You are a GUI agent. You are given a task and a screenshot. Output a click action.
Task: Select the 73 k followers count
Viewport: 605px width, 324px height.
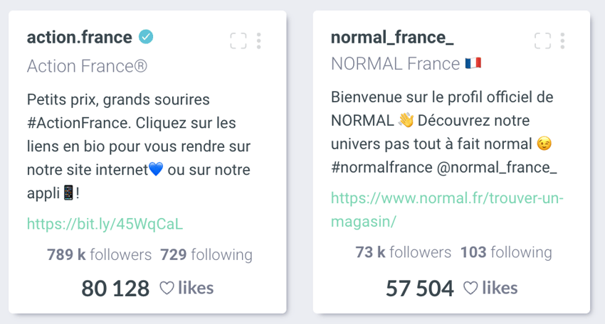click(403, 252)
